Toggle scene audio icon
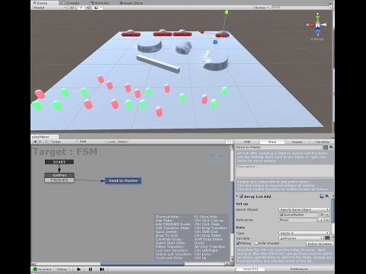The width and height of the screenshot is (366, 274). (x=88, y=8)
